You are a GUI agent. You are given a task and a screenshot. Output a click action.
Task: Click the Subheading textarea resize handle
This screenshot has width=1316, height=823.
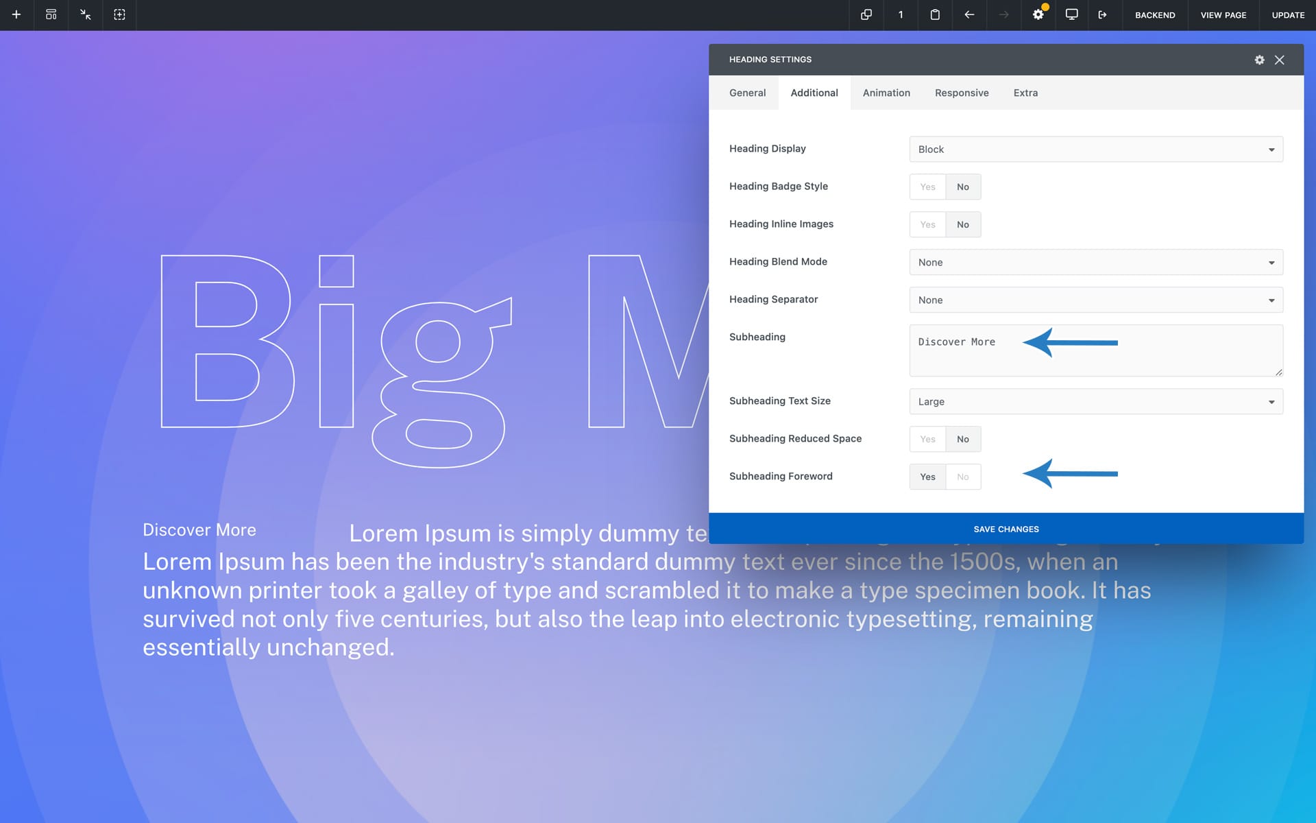[1279, 372]
